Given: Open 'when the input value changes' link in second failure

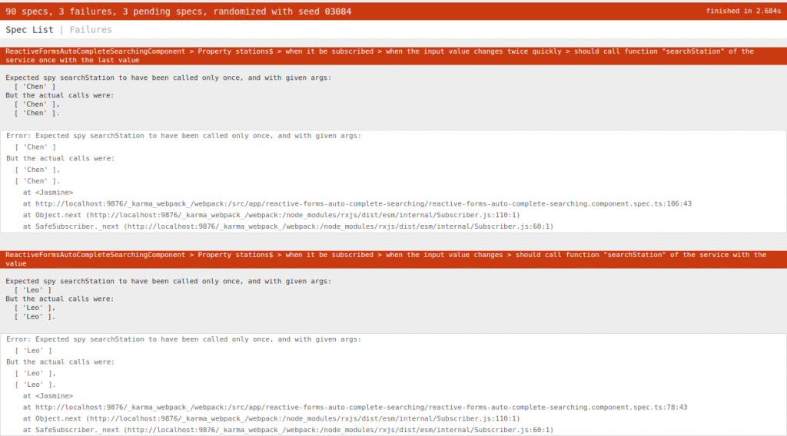Looking at the screenshot, I should click(444, 255).
